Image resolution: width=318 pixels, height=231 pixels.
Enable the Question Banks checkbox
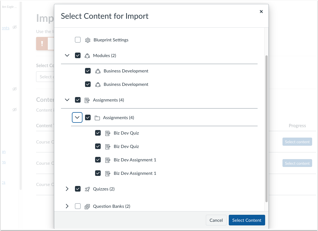point(78,206)
